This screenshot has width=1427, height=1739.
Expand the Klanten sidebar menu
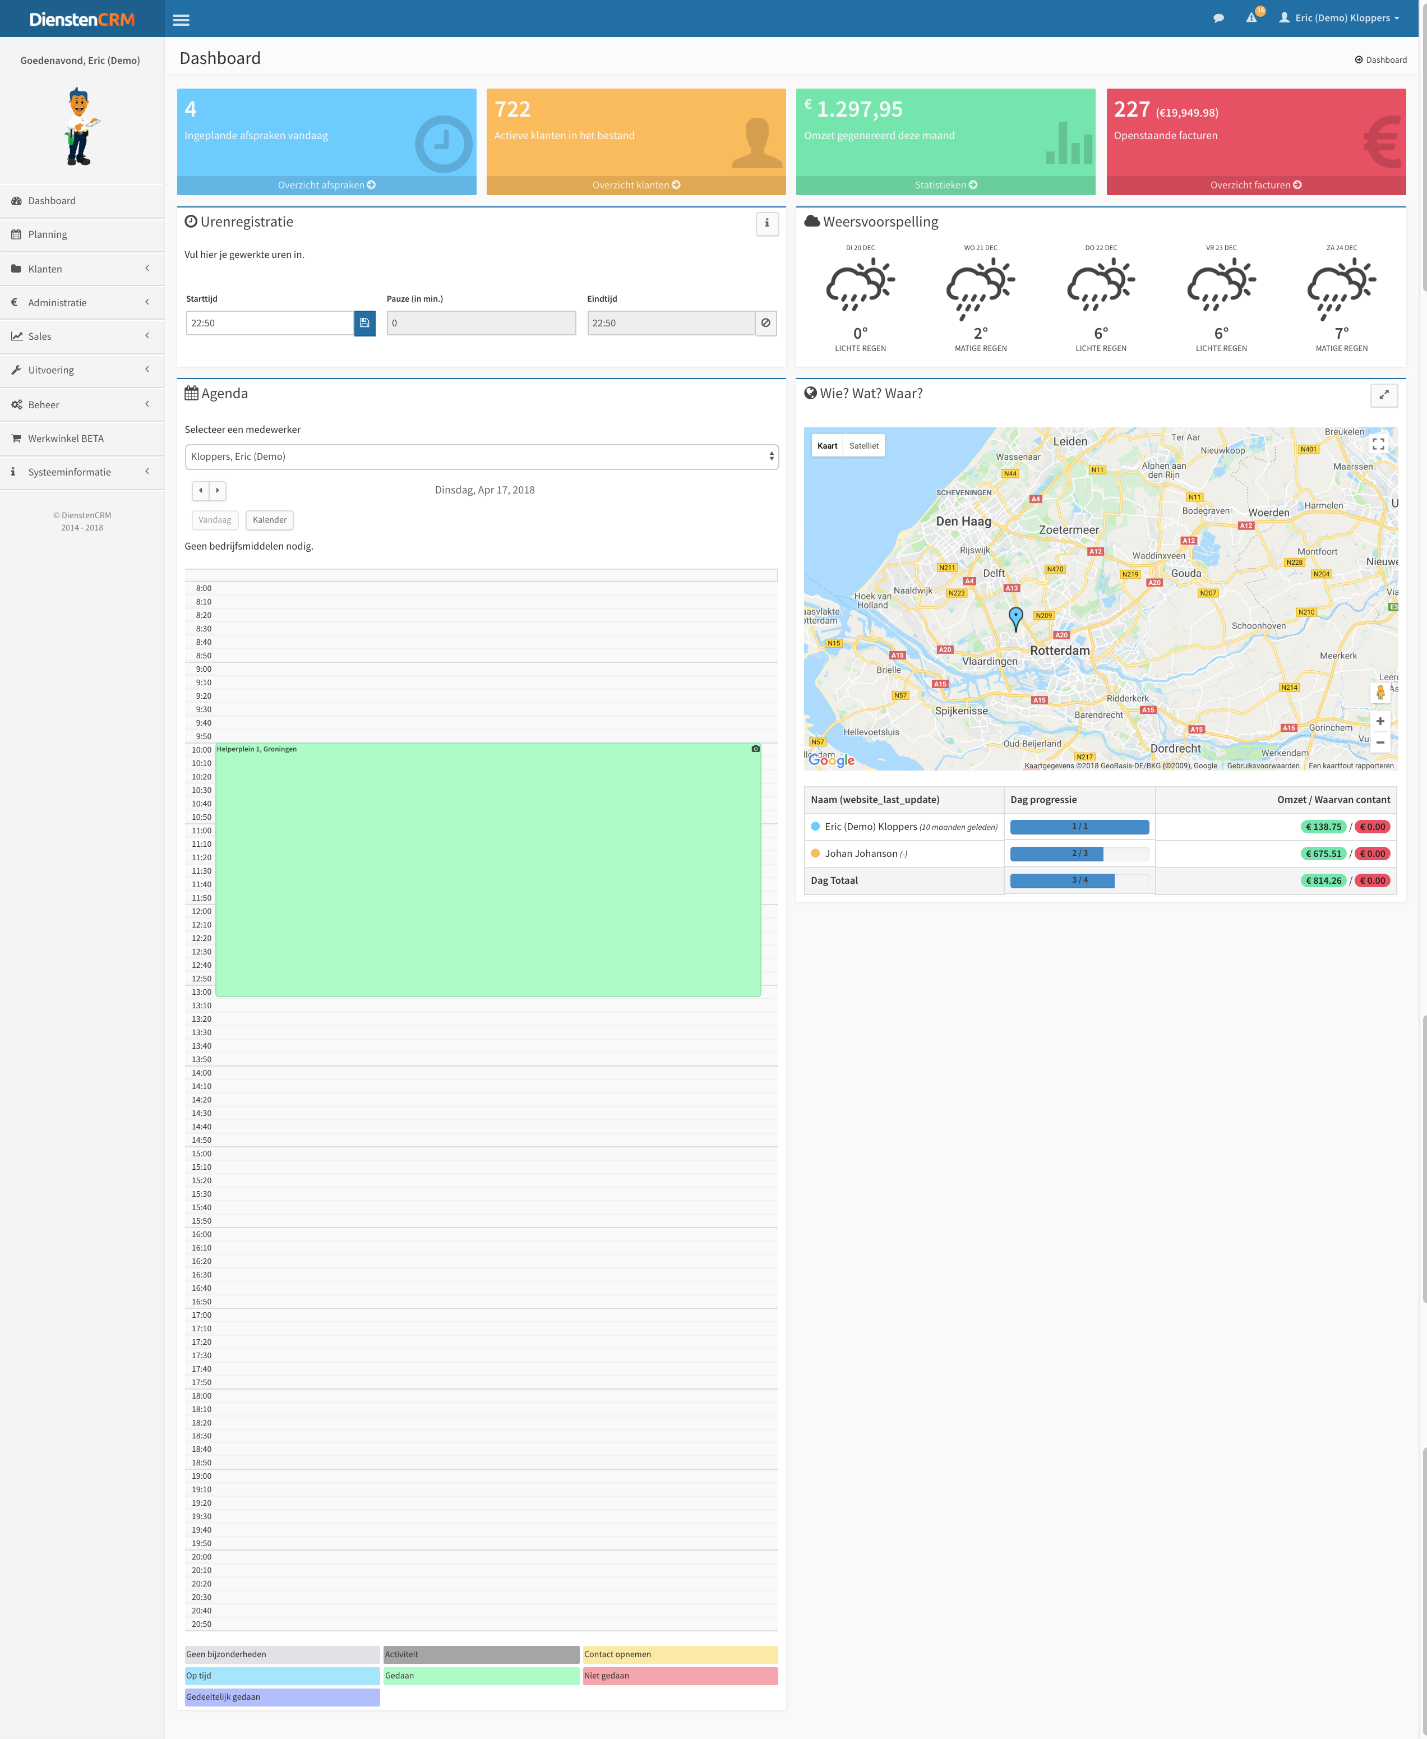[82, 269]
